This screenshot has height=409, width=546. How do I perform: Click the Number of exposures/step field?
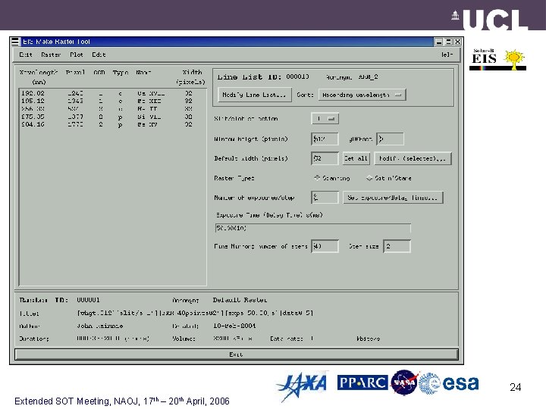(x=325, y=197)
